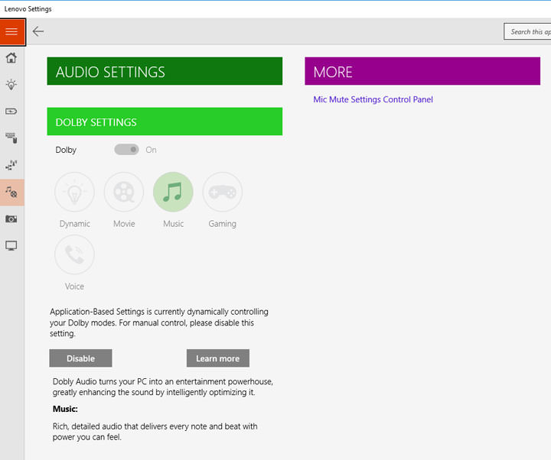Click the Disable button
Screen dimensions: 551x460
coord(80,358)
